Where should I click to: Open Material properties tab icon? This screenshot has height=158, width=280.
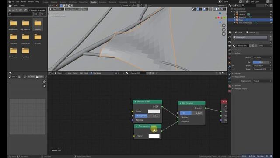point(229,86)
